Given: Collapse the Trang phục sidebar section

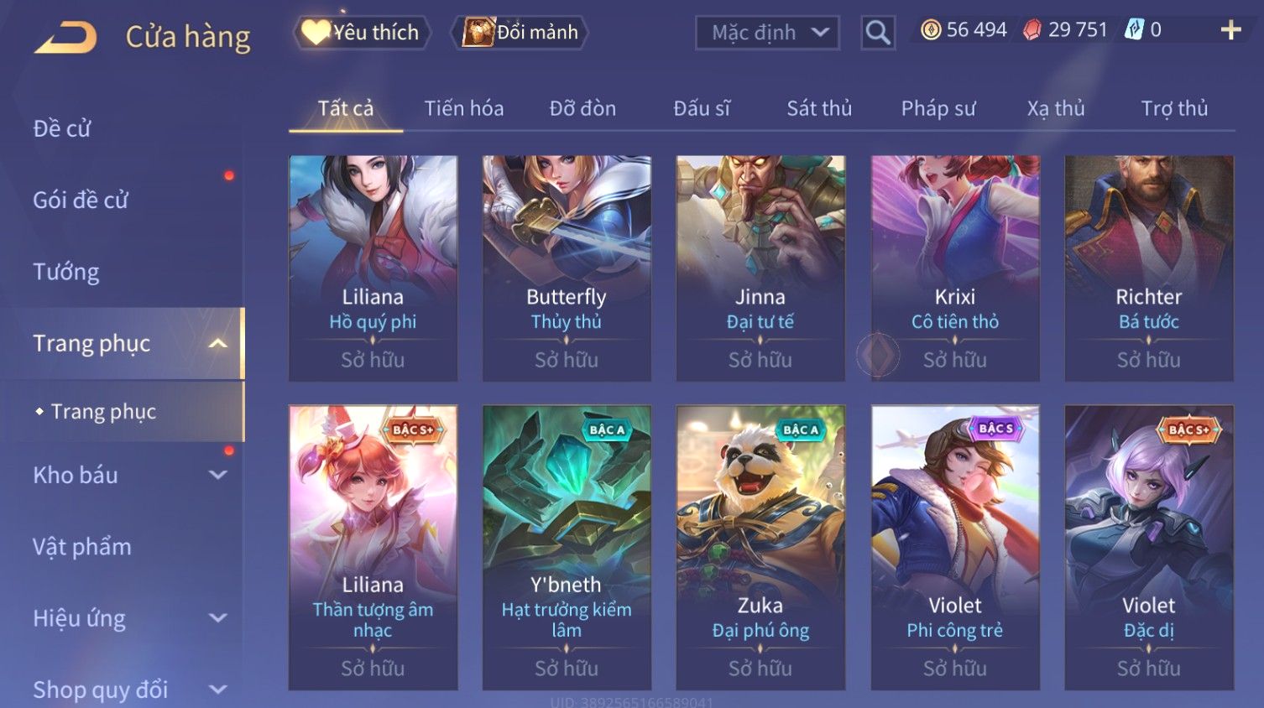Looking at the screenshot, I should (218, 343).
